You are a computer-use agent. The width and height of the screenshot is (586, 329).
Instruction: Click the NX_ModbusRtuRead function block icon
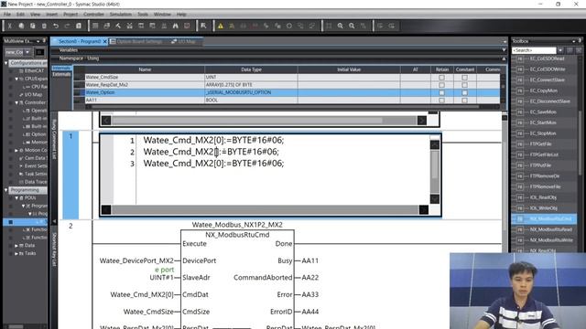pyautogui.click(x=520, y=229)
